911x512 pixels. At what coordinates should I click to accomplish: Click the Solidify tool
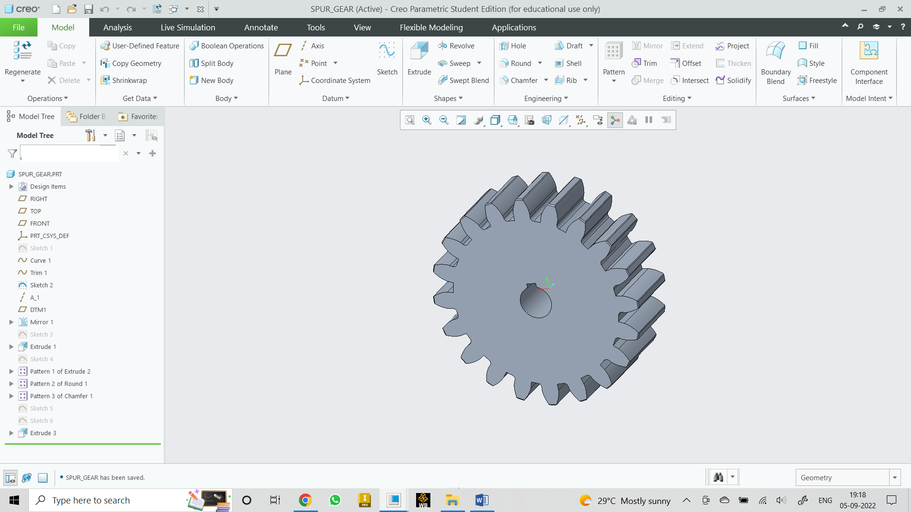click(x=733, y=81)
